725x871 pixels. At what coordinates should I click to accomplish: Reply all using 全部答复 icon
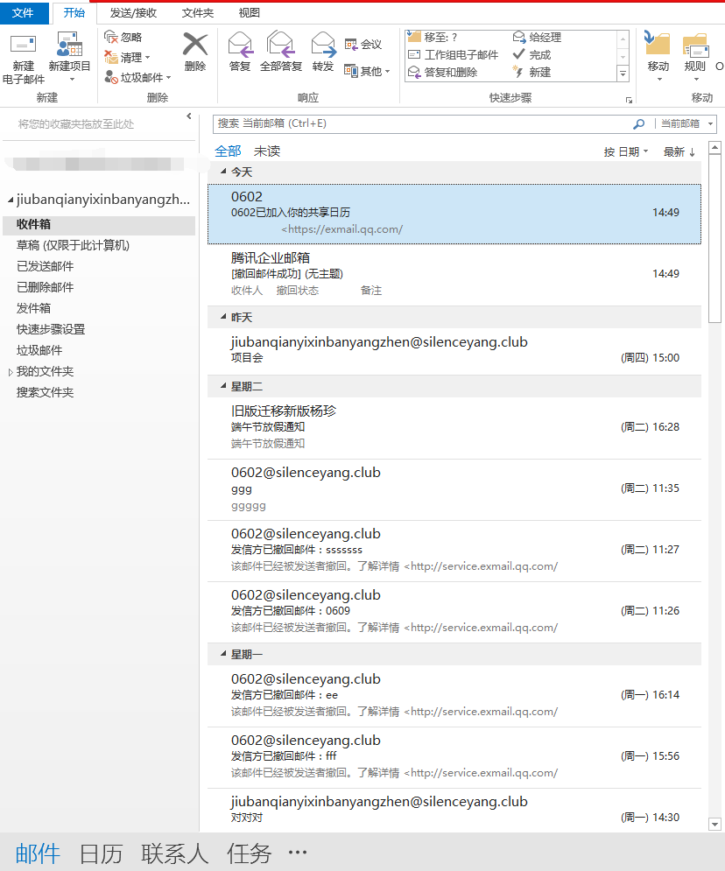pyautogui.click(x=280, y=44)
